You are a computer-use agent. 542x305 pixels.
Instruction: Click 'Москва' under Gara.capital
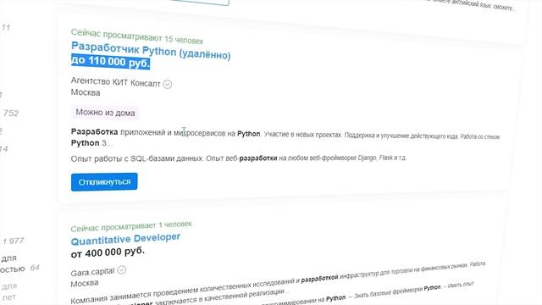[85, 283]
